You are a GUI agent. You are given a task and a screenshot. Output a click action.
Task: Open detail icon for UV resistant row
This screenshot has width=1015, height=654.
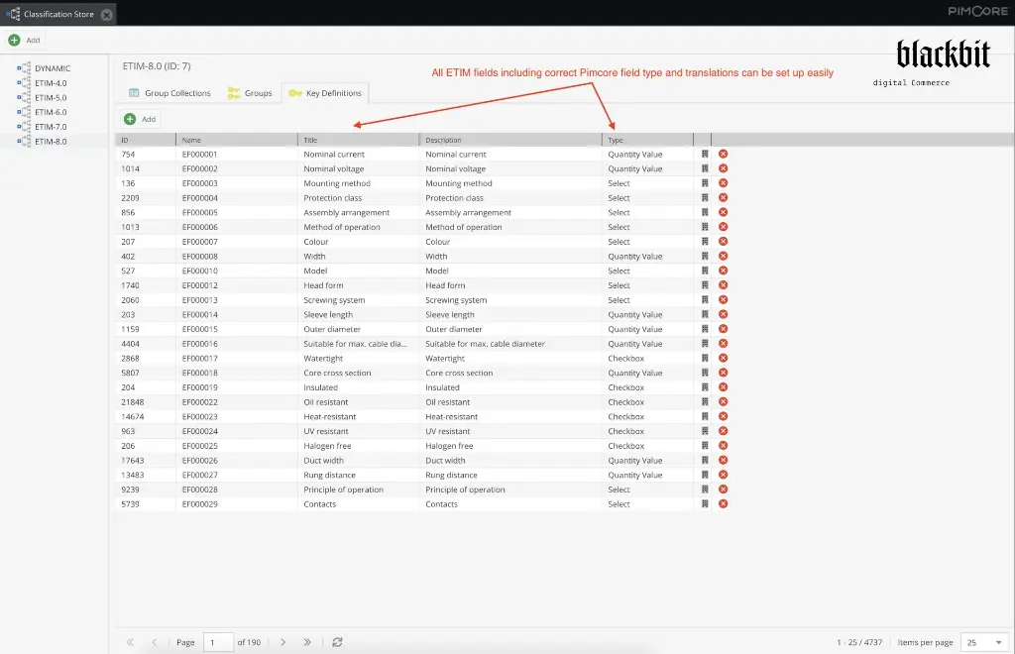coord(705,431)
